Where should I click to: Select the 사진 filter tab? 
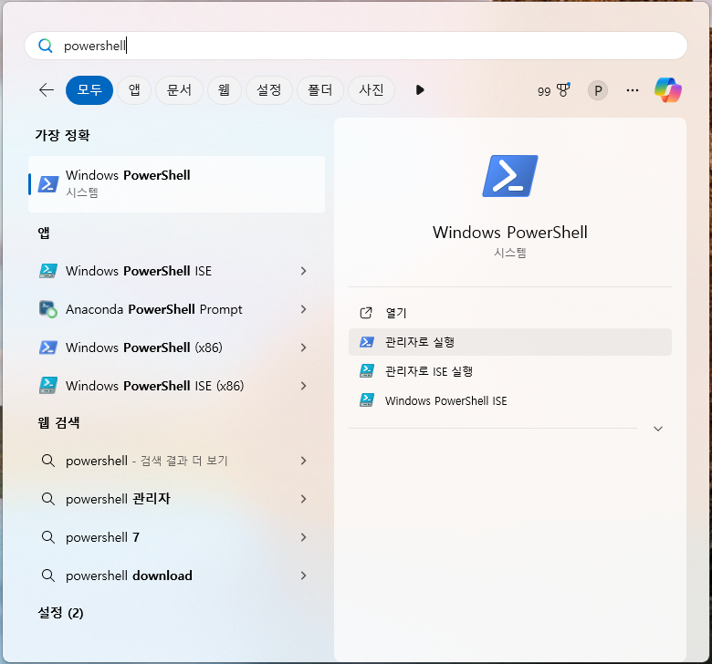tap(372, 90)
